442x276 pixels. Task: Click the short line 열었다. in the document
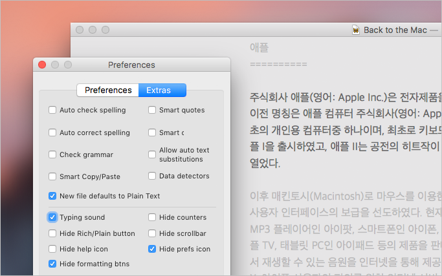coord(265,164)
